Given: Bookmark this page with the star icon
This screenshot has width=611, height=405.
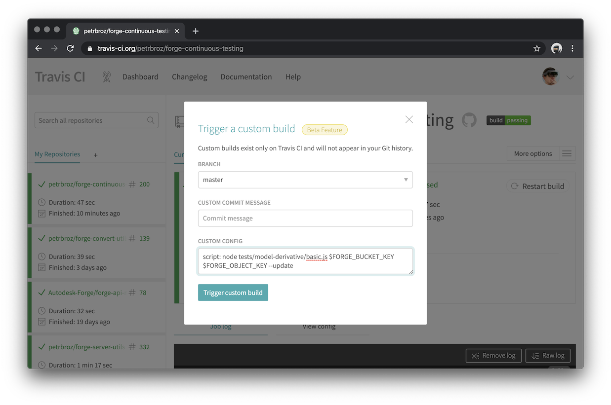Looking at the screenshot, I should [x=537, y=48].
